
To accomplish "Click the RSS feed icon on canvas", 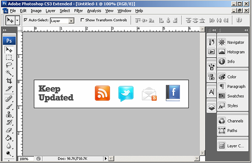I will coord(102,93).
